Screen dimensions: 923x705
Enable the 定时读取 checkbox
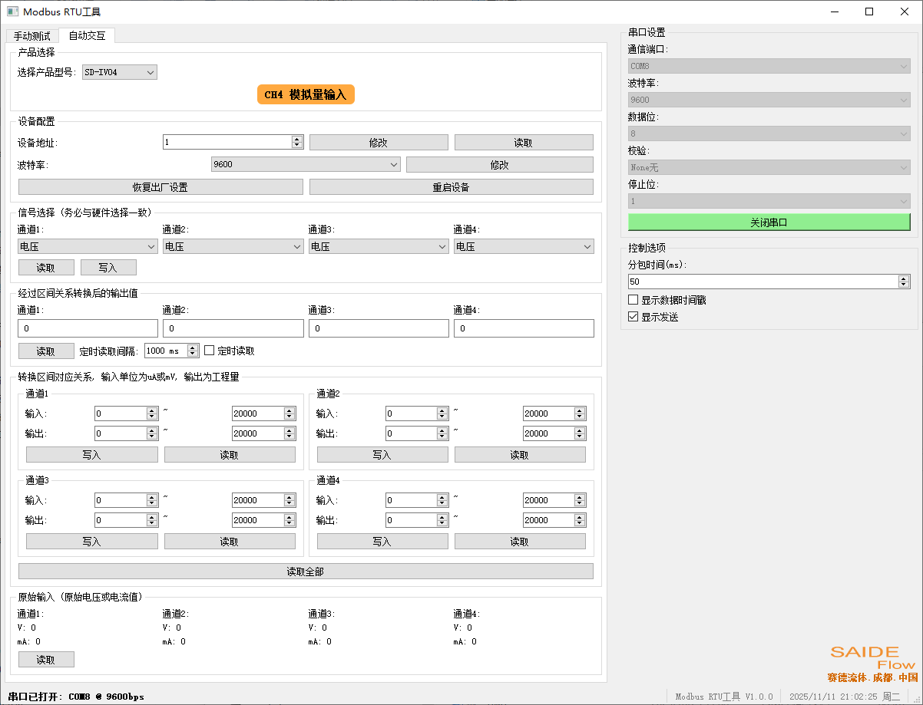209,350
